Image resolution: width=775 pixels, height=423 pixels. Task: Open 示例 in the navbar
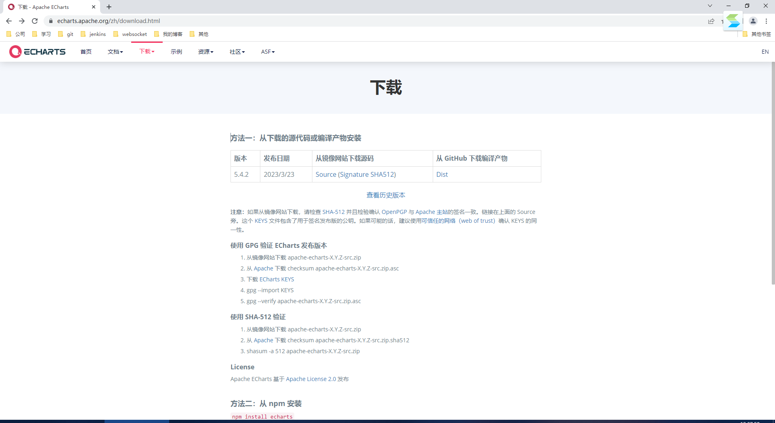[x=176, y=52]
